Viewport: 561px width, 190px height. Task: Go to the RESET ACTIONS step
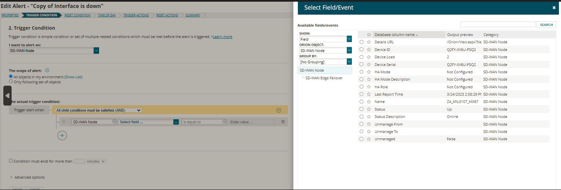pyautogui.click(x=167, y=15)
